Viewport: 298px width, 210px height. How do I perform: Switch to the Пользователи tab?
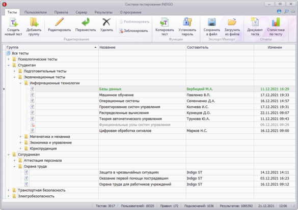coord(36,12)
